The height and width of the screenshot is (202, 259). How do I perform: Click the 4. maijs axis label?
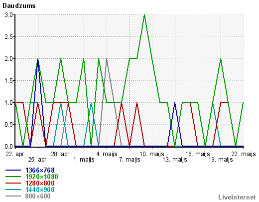(107, 154)
